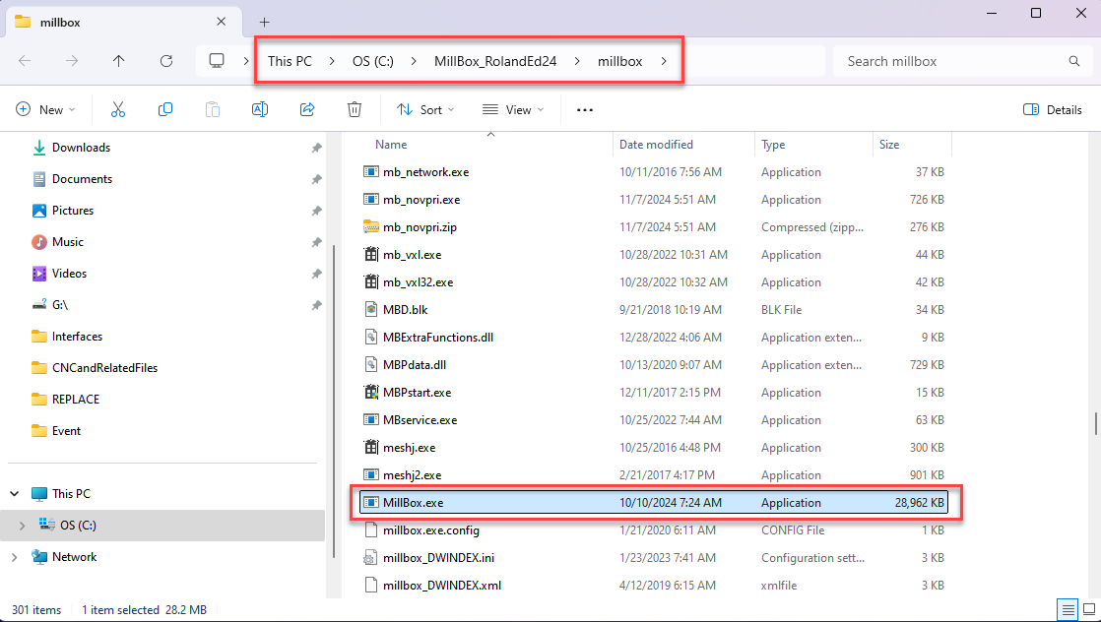Collapse the This PC tree node
This screenshot has height=622, width=1101.
tap(14, 493)
